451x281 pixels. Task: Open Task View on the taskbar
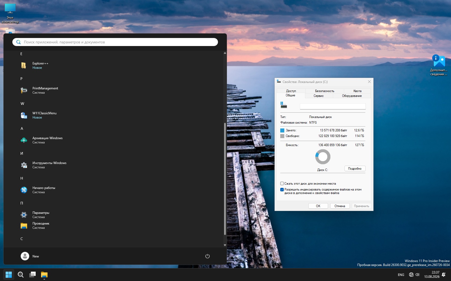coord(32,275)
